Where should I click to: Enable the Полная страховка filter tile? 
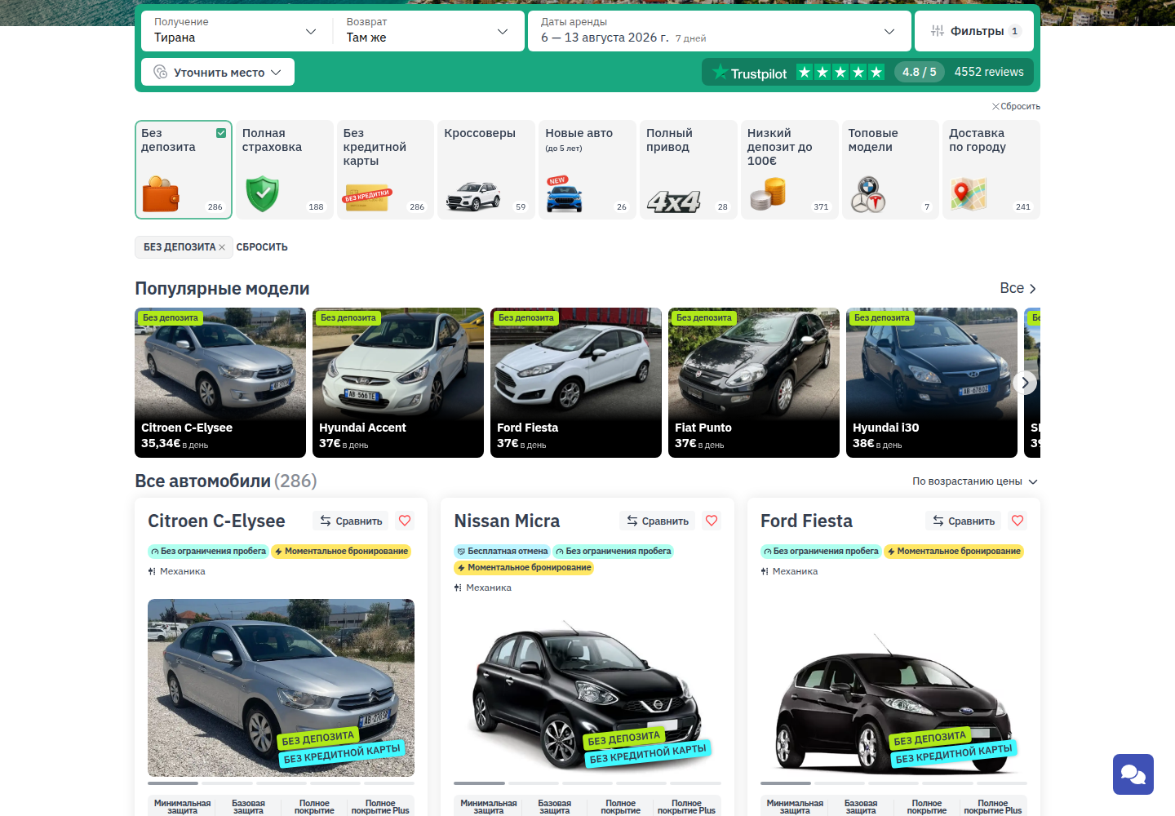(284, 170)
